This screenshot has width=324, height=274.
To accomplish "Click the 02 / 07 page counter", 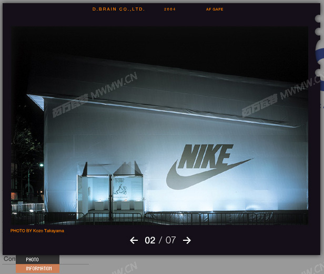I will click(160, 240).
